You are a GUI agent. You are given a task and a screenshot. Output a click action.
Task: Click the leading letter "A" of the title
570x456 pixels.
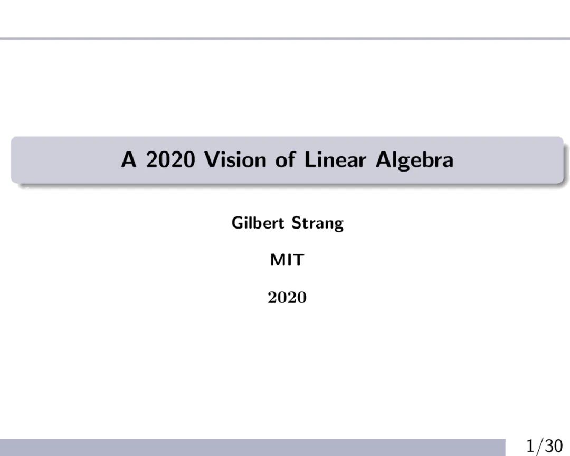[x=128, y=159]
